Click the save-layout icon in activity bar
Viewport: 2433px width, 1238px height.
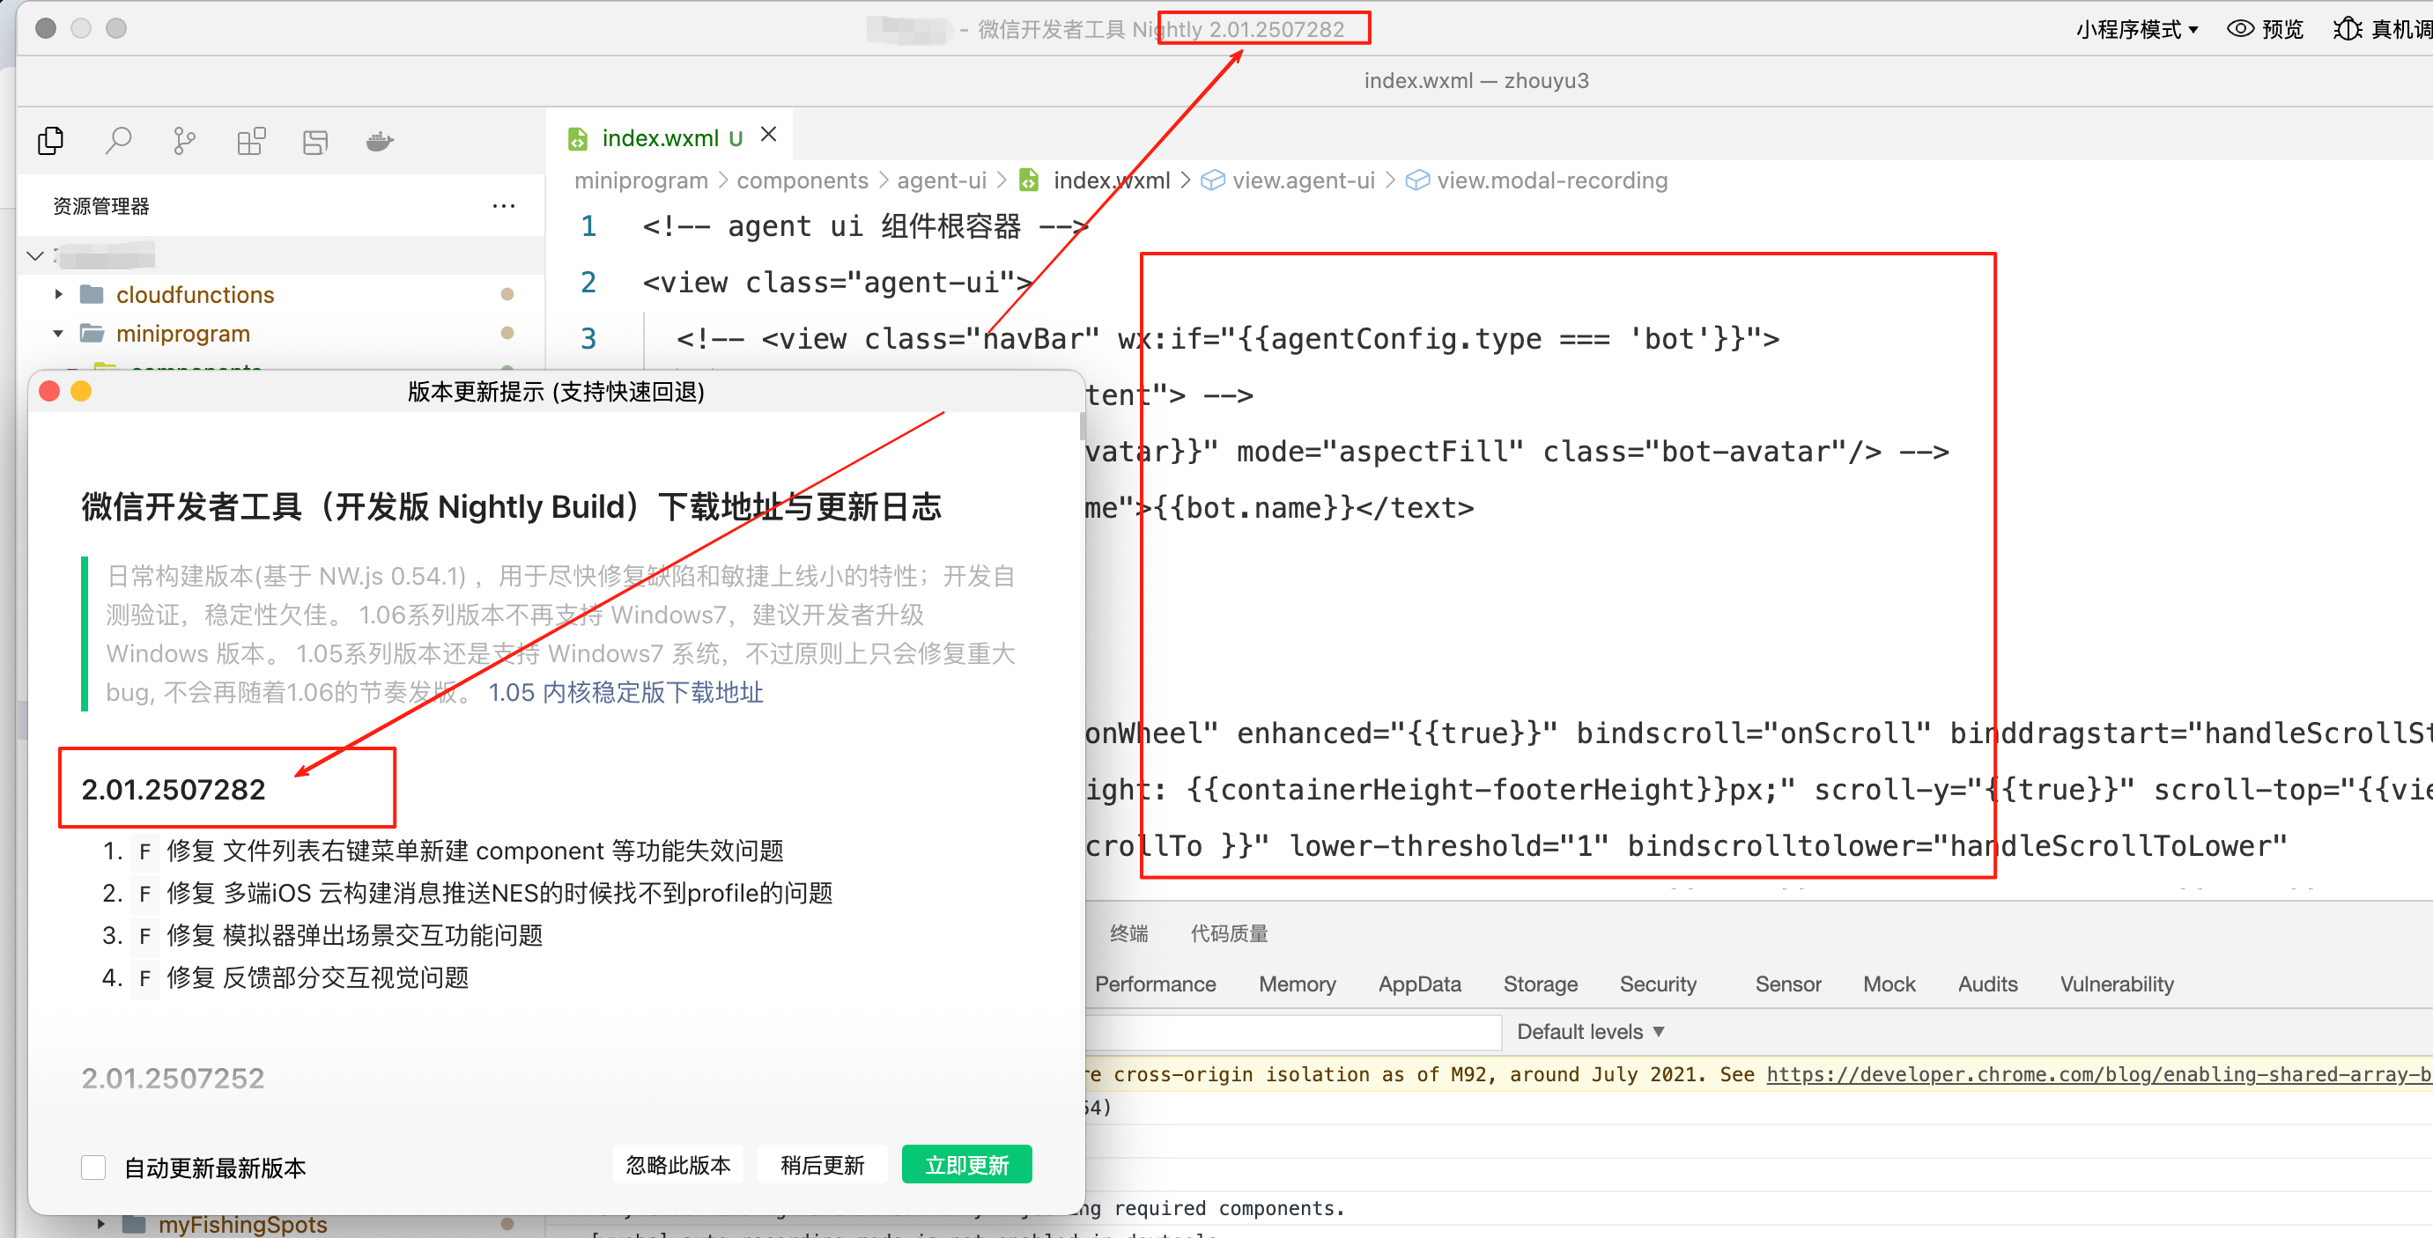pos(315,142)
